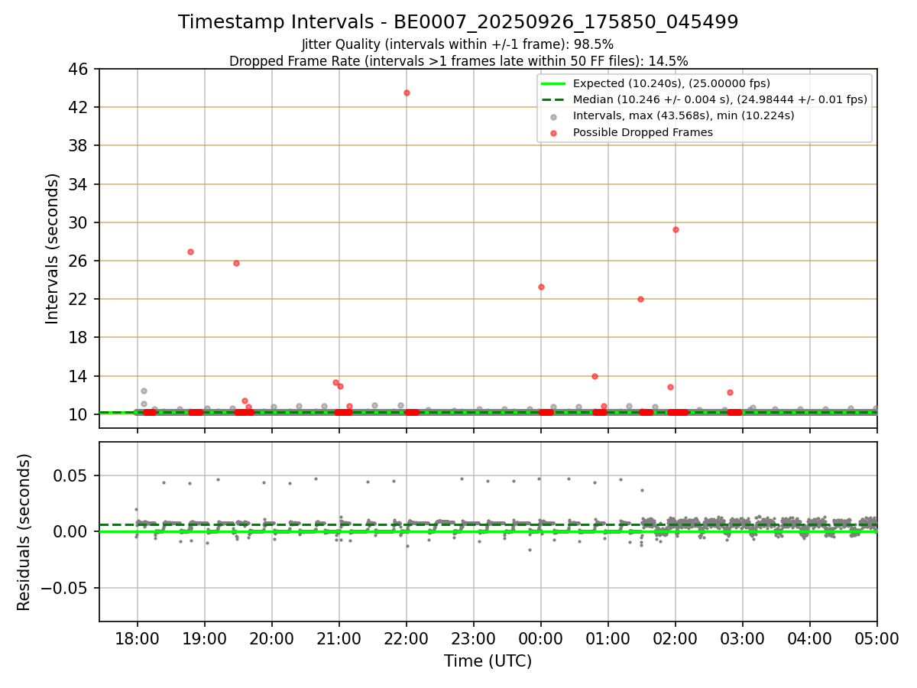Click the highest red point near 43.5 seconds
This screenshot has height=688, width=917.
407,92
